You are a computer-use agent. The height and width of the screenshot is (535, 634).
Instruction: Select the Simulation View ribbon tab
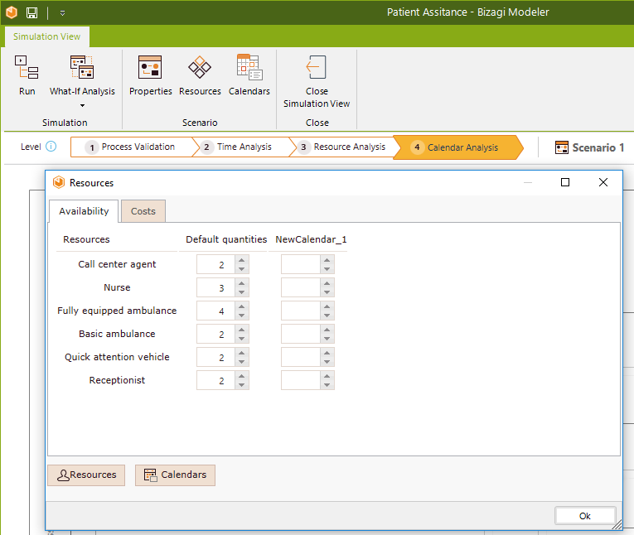click(47, 36)
